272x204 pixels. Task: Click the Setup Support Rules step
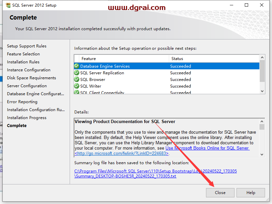(27, 46)
